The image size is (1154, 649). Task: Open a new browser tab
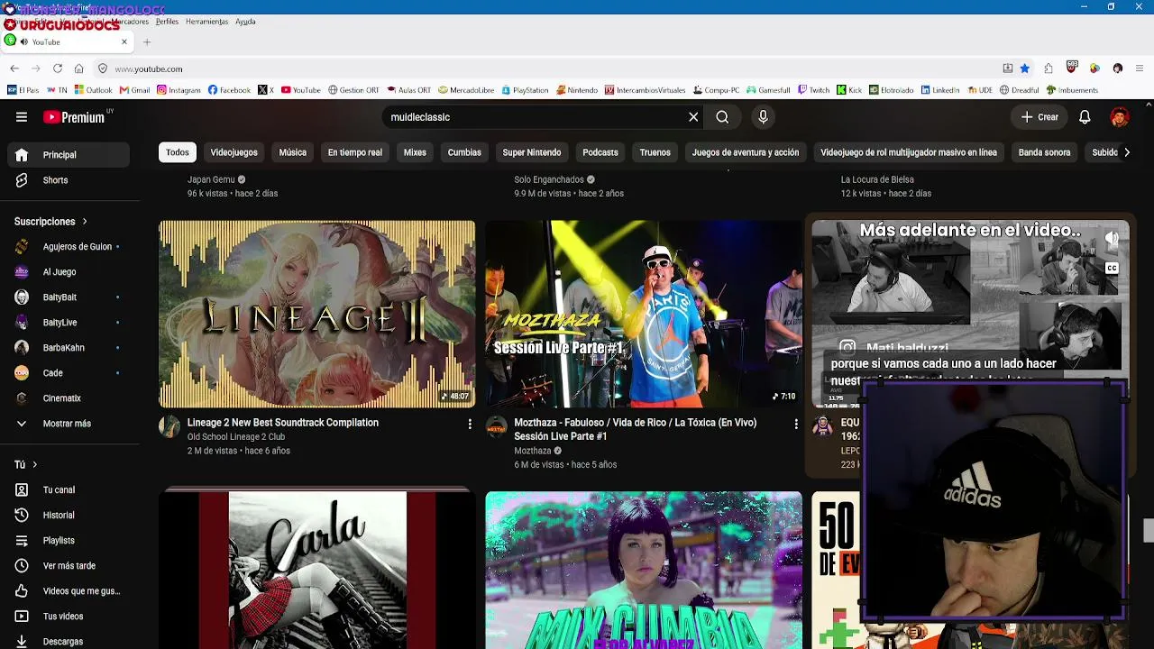pos(147,41)
